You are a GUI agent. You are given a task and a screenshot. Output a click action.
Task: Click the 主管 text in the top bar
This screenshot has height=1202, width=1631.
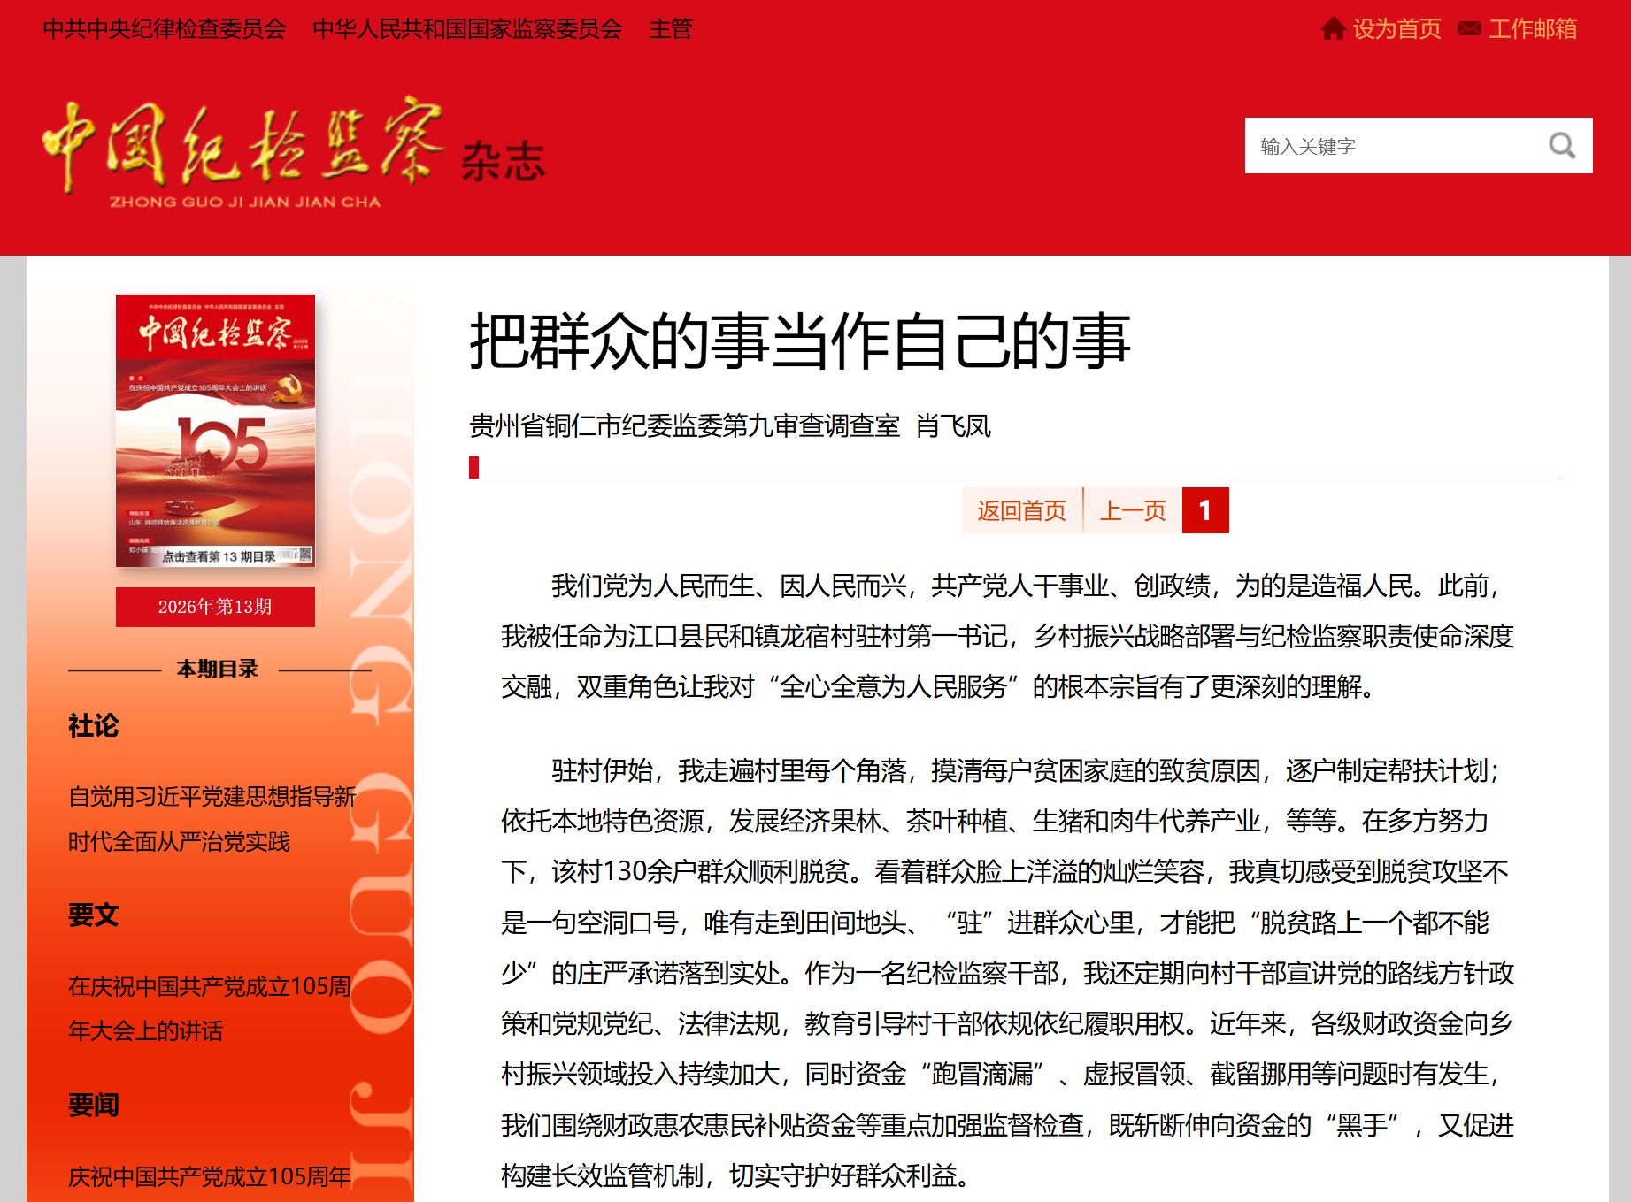tap(670, 29)
